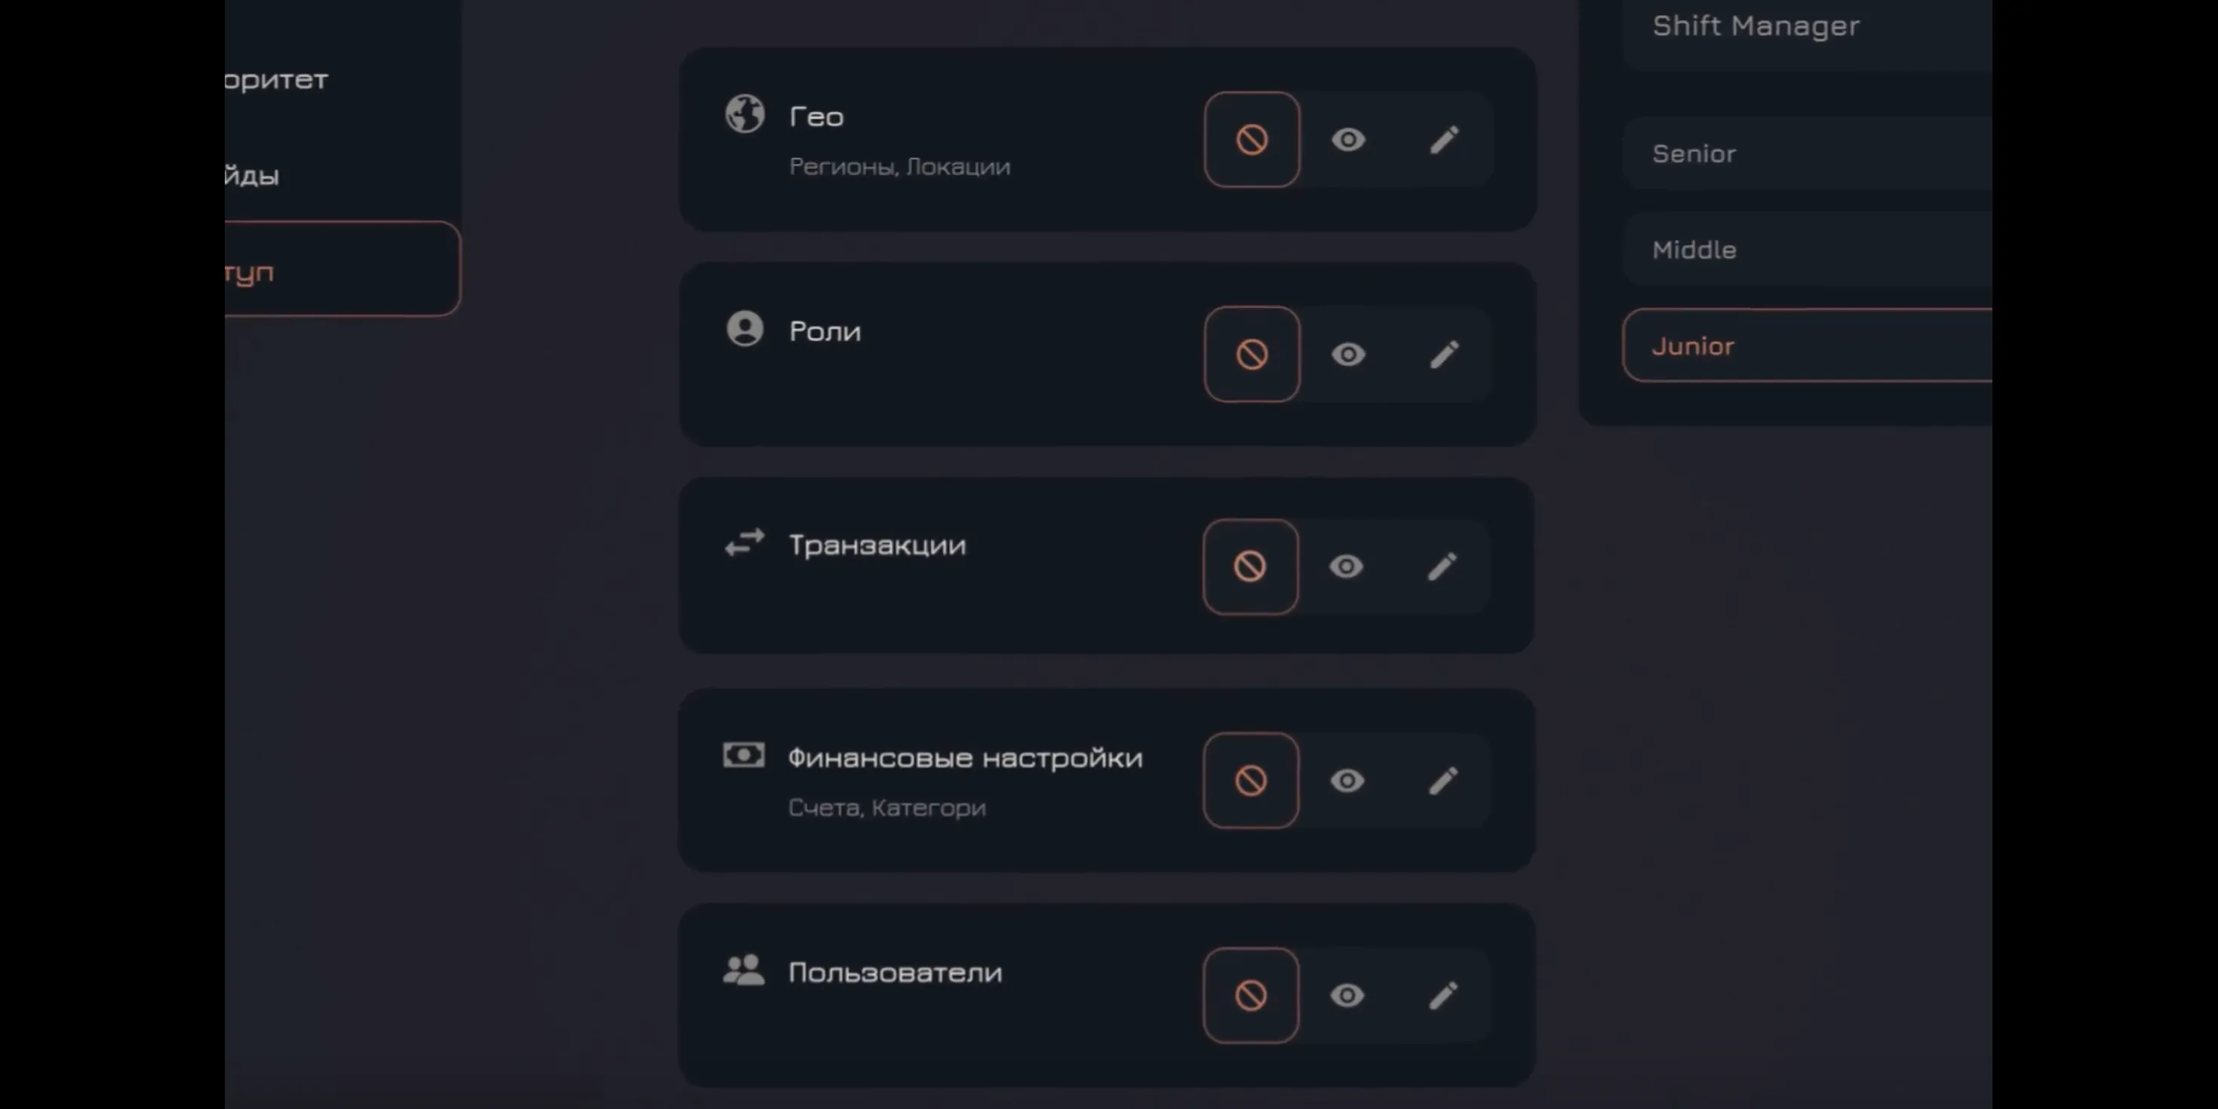
Task: Enable view-only eye for Финансовые настройки
Action: pos(1347,780)
